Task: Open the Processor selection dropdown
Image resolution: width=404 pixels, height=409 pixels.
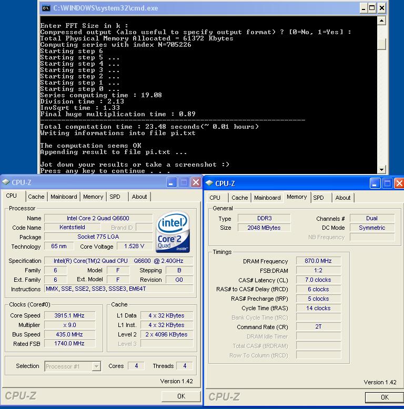Action: (96, 366)
